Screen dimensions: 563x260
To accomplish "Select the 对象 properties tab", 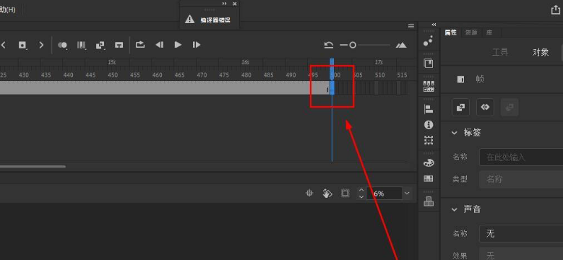I will [541, 52].
